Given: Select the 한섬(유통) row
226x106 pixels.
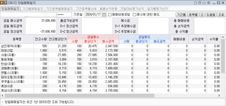Looking at the screenshot, I should (x=111, y=64).
